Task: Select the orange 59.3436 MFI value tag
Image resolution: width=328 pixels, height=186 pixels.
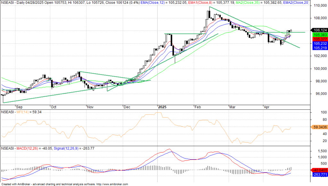Action: coord(319,127)
